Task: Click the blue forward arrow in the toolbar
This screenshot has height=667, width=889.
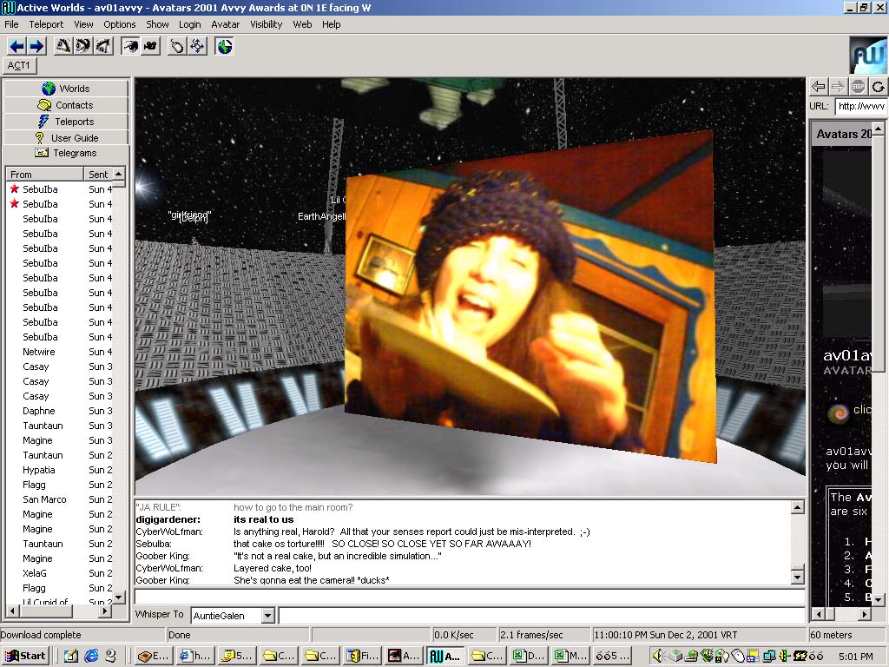Action: pos(36,46)
